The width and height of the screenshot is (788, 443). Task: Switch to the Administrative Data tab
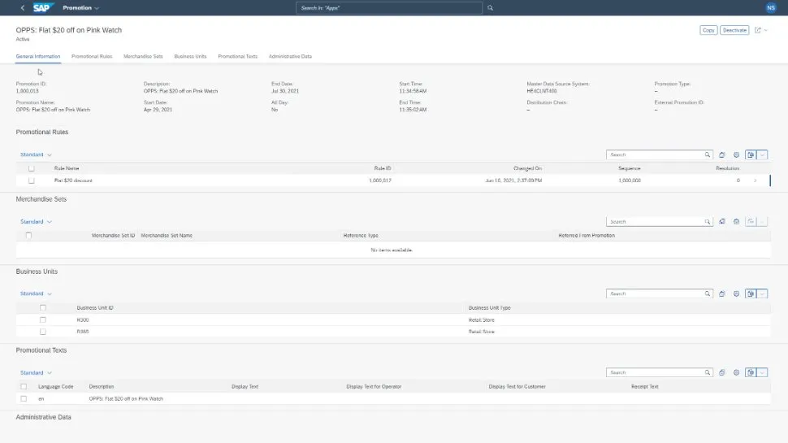(290, 57)
